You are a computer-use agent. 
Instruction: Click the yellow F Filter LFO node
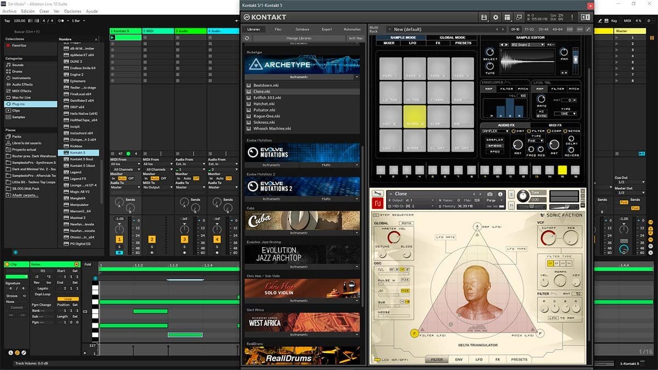pyautogui.click(x=414, y=333)
